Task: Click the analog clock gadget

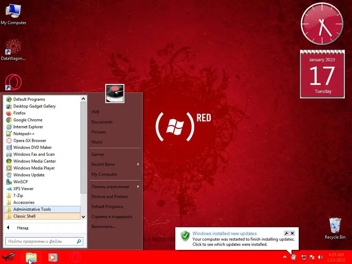Action: tap(322, 24)
